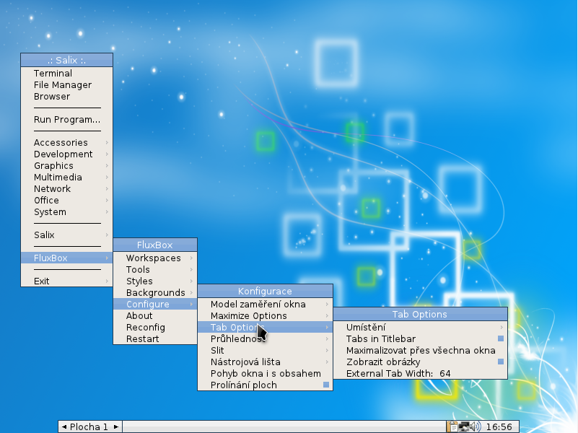Open Maximize Options submenu
This screenshot has height=433, width=578.
265,316
